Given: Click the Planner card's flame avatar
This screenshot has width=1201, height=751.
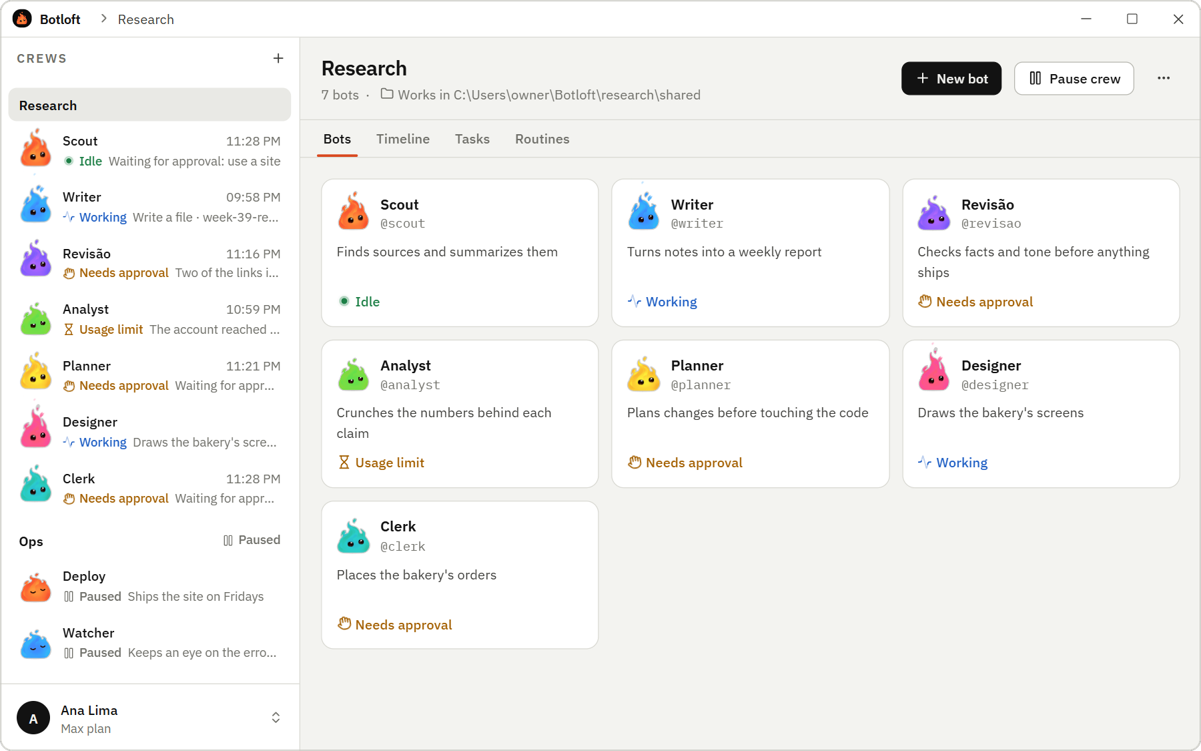Looking at the screenshot, I should pos(644,374).
